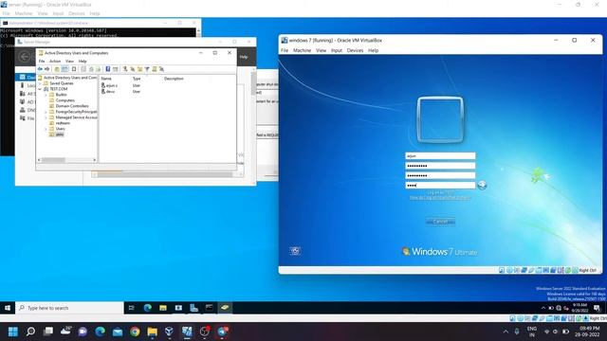
Task: Select redteam organizational unit
Action: coord(63,123)
